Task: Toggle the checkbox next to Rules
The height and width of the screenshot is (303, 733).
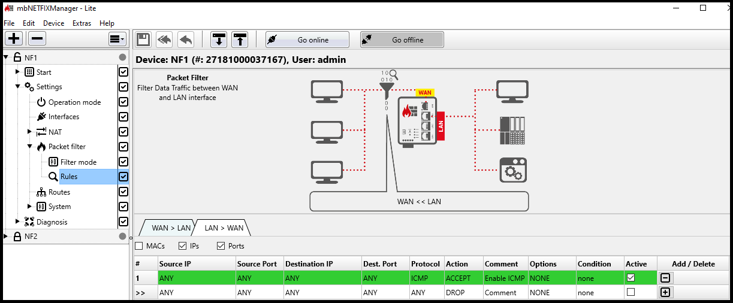Action: [x=123, y=177]
